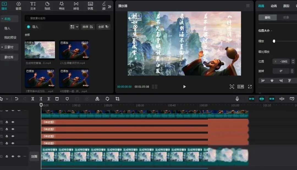The height and width of the screenshot is (170, 297).
Task: Click the align-center split icon in timeline toolbar
Action: click(282, 99)
